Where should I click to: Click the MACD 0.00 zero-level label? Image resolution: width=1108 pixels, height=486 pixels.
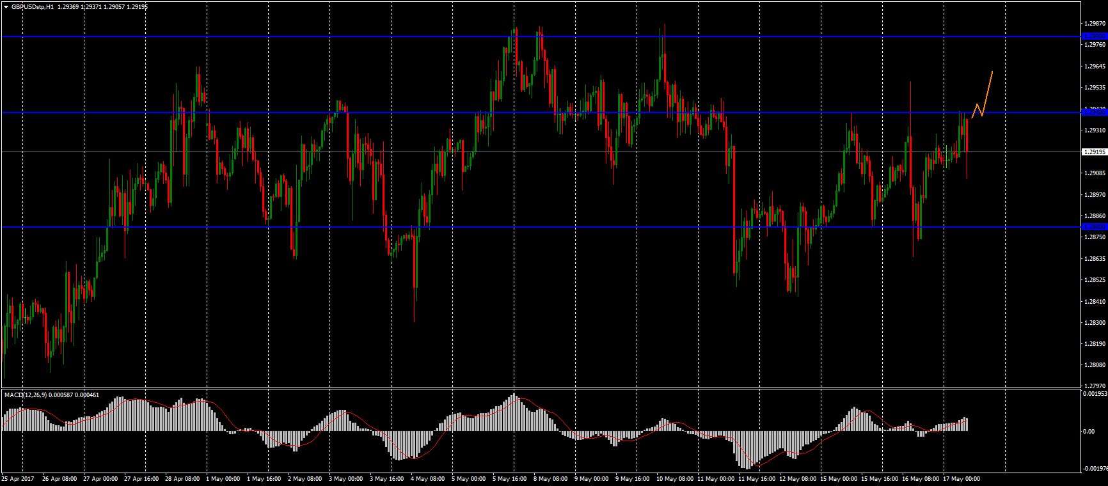point(1089,432)
